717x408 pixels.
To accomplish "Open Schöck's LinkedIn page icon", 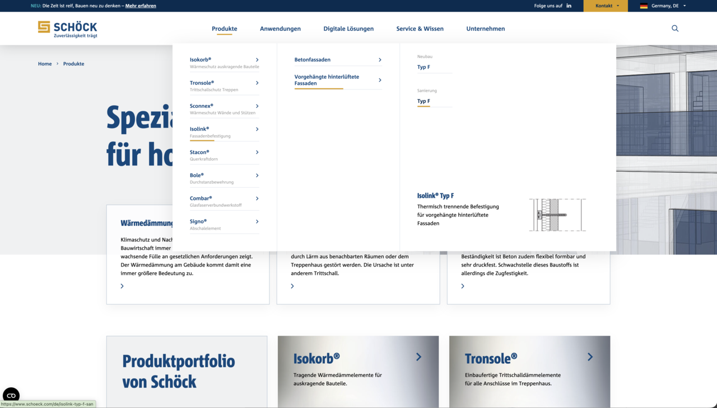I will click(569, 6).
